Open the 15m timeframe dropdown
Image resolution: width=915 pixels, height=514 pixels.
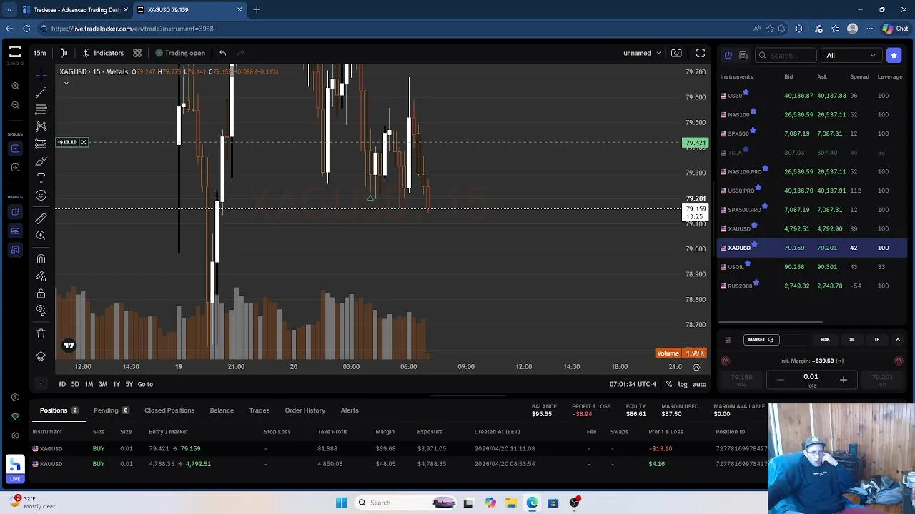(40, 53)
